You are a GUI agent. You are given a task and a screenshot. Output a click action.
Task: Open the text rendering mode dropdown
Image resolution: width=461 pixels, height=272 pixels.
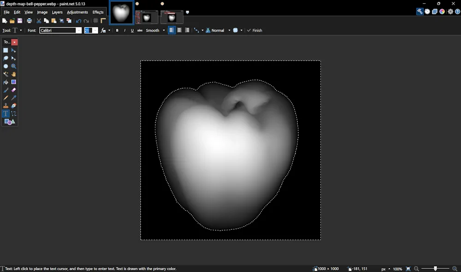click(x=105, y=30)
